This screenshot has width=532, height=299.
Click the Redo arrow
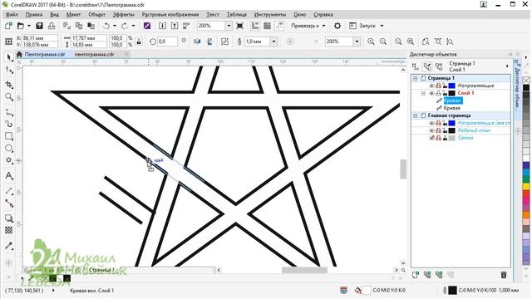coord(125,26)
